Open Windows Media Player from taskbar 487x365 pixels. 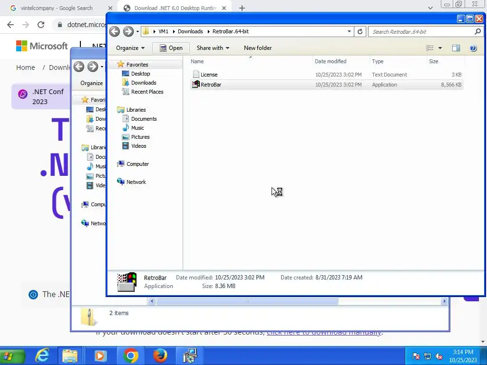(100, 355)
